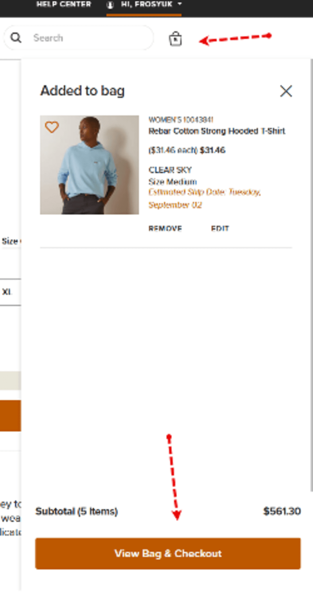
Task: Edit the hooded T-shirt bag item
Action: point(220,229)
